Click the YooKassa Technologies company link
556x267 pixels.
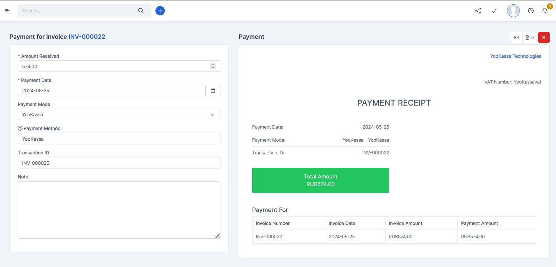[516, 56]
